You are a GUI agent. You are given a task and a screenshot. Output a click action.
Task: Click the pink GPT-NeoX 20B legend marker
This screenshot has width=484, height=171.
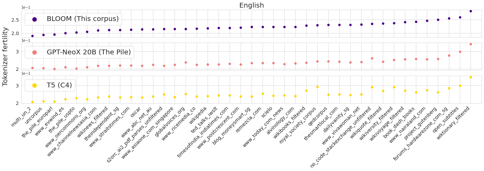(x=34, y=52)
